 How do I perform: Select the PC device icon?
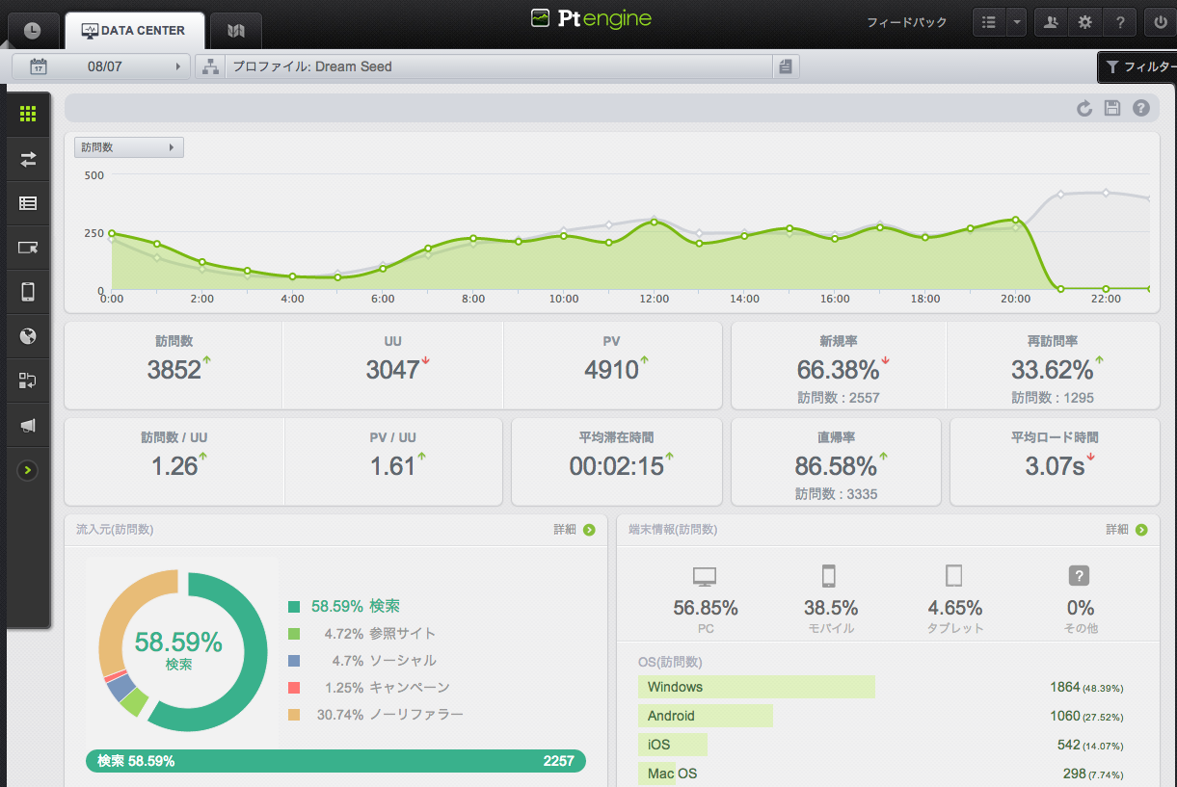tap(705, 577)
